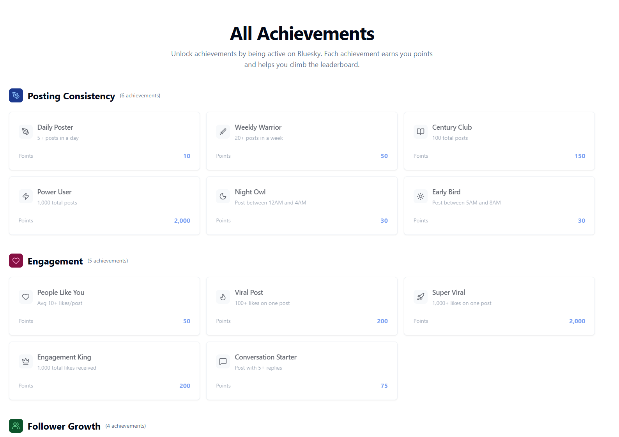Select the Engagement King title
619x437 pixels.
(64, 357)
